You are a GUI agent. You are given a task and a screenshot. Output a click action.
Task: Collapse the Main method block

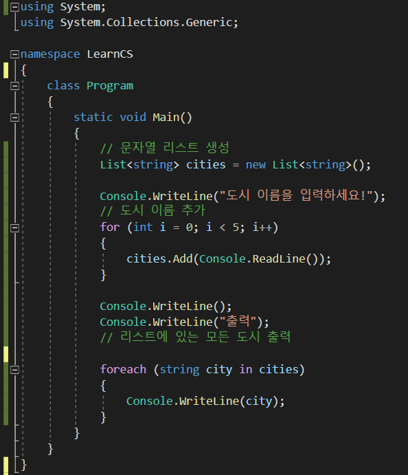point(14,118)
